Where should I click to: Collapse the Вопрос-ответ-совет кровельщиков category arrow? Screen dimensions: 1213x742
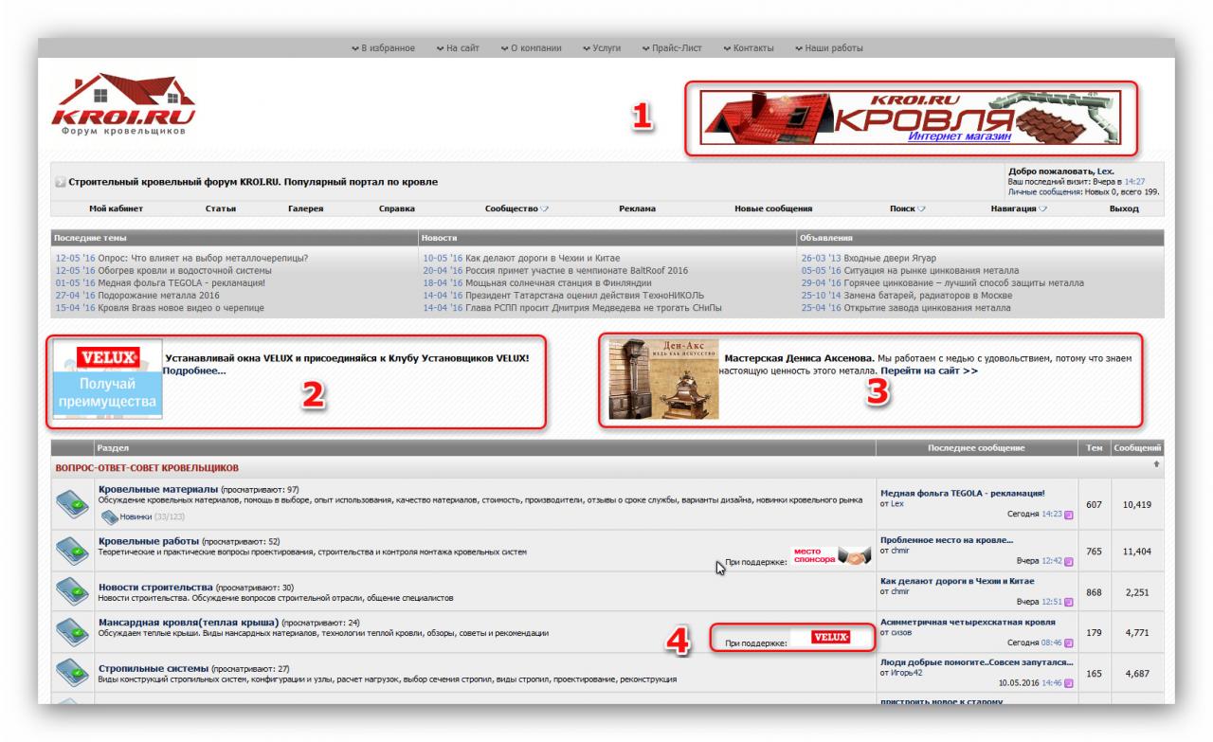pyautogui.click(x=1156, y=464)
